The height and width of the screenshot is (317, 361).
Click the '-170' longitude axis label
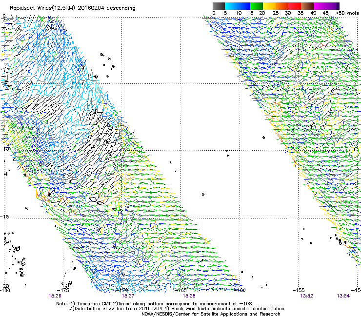122,290
